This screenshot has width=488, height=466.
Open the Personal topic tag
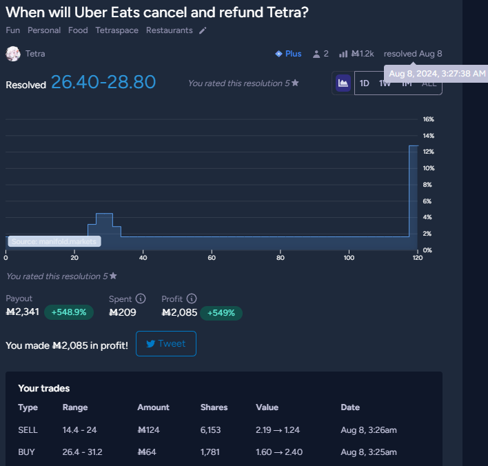pos(44,30)
